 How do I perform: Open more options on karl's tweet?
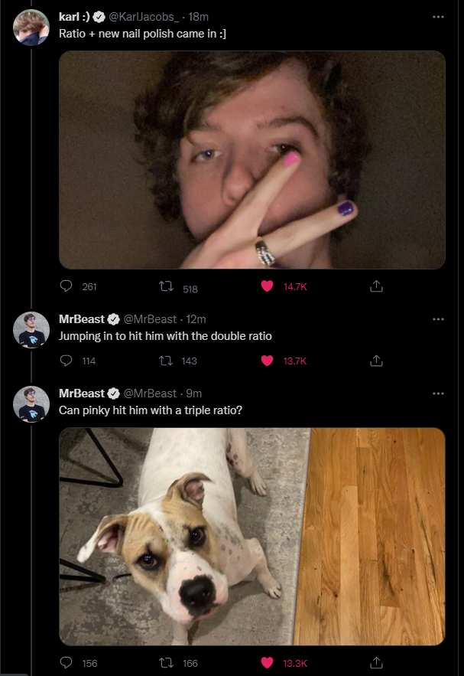(438, 16)
